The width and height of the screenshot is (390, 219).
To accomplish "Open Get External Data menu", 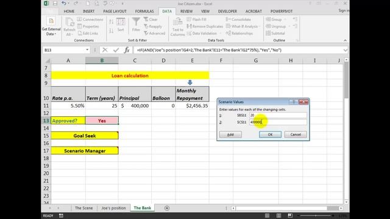I will click(51, 27).
